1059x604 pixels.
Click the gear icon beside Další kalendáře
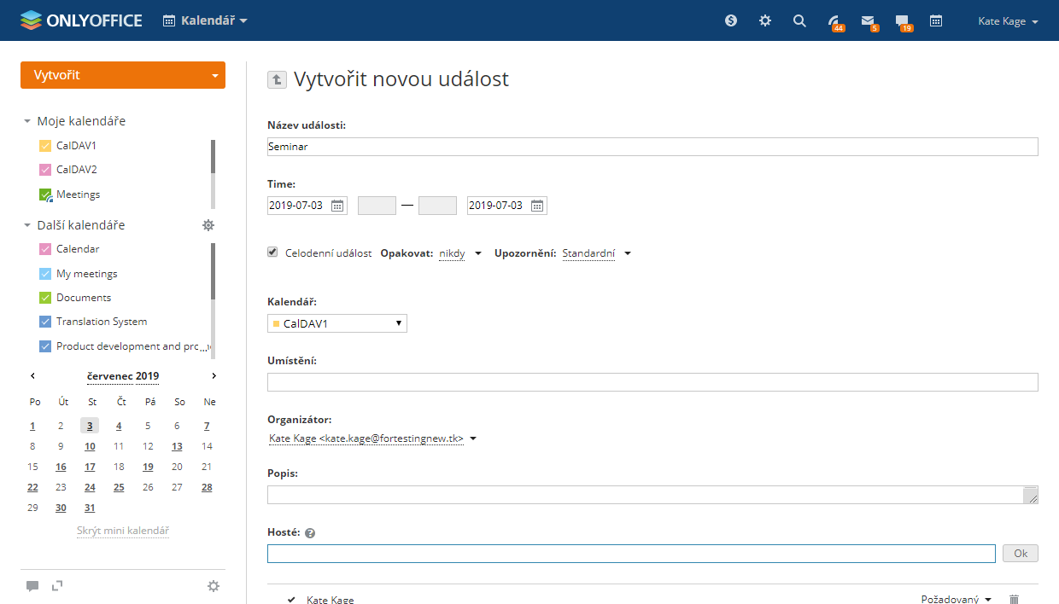point(208,225)
